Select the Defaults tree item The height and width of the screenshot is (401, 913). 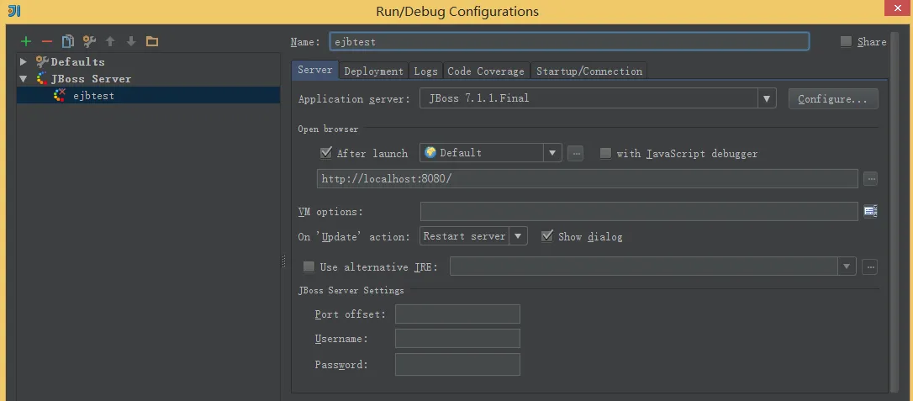78,61
